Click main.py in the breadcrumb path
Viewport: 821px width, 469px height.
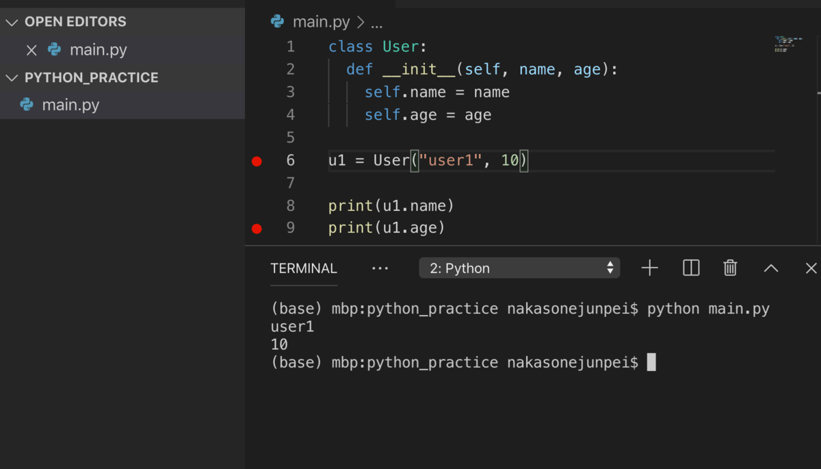321,22
